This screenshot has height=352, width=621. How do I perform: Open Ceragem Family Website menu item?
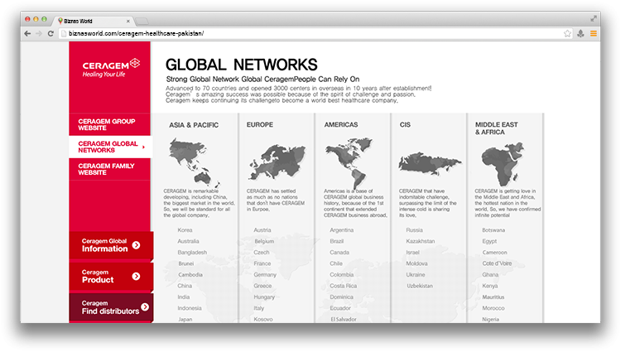(x=108, y=169)
